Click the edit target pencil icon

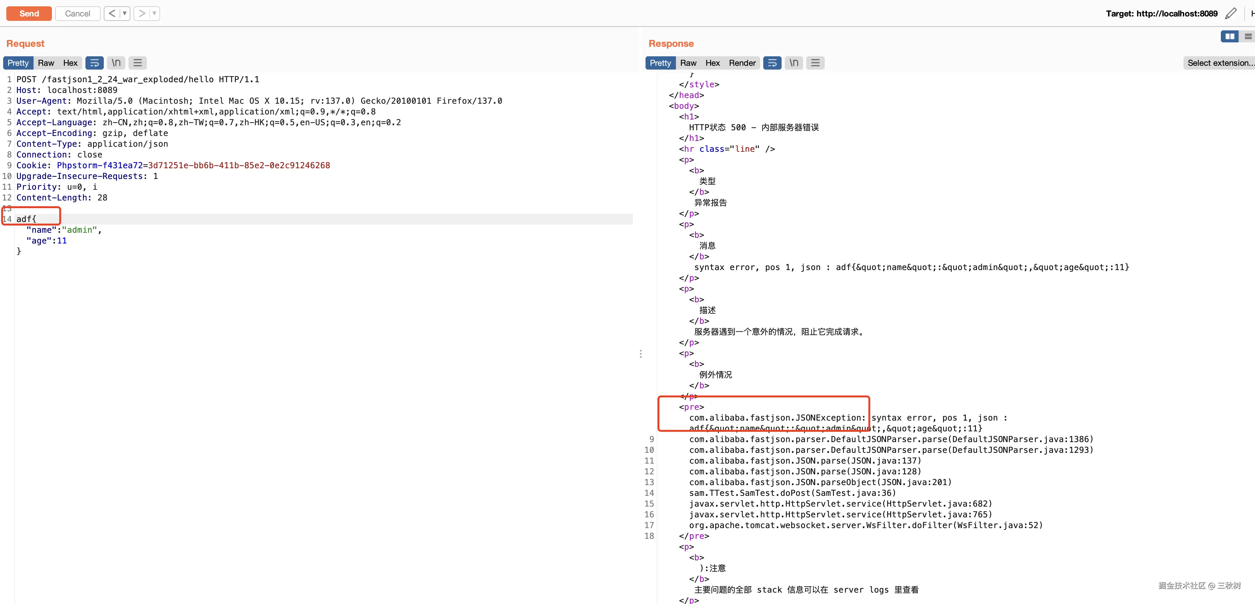point(1231,14)
